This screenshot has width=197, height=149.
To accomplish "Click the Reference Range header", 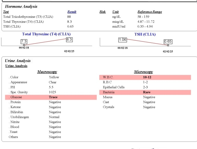I will point(150,12).
